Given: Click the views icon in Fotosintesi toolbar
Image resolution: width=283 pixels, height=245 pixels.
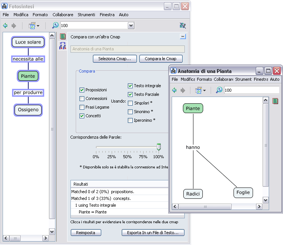Looking at the screenshot, I should [32, 26].
